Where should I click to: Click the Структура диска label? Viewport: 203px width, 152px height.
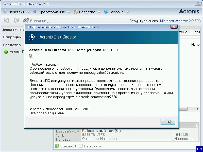(144, 21)
